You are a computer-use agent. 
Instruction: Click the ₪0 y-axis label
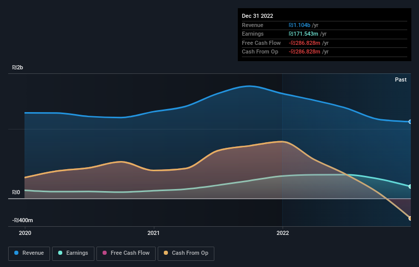tap(16, 192)
